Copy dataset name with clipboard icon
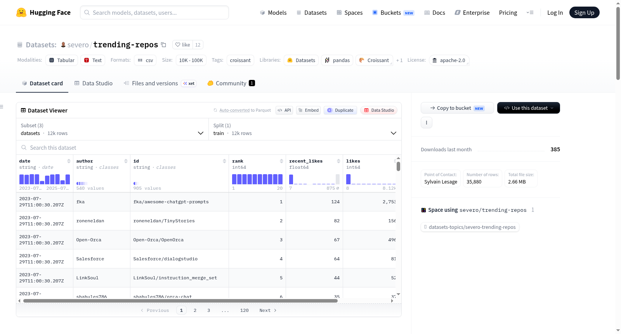The image size is (621, 334). (x=163, y=45)
